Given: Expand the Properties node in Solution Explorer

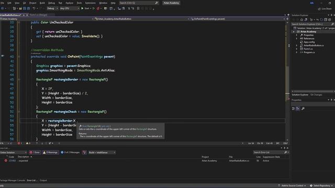Looking at the screenshot, I should click(x=297, y=35).
